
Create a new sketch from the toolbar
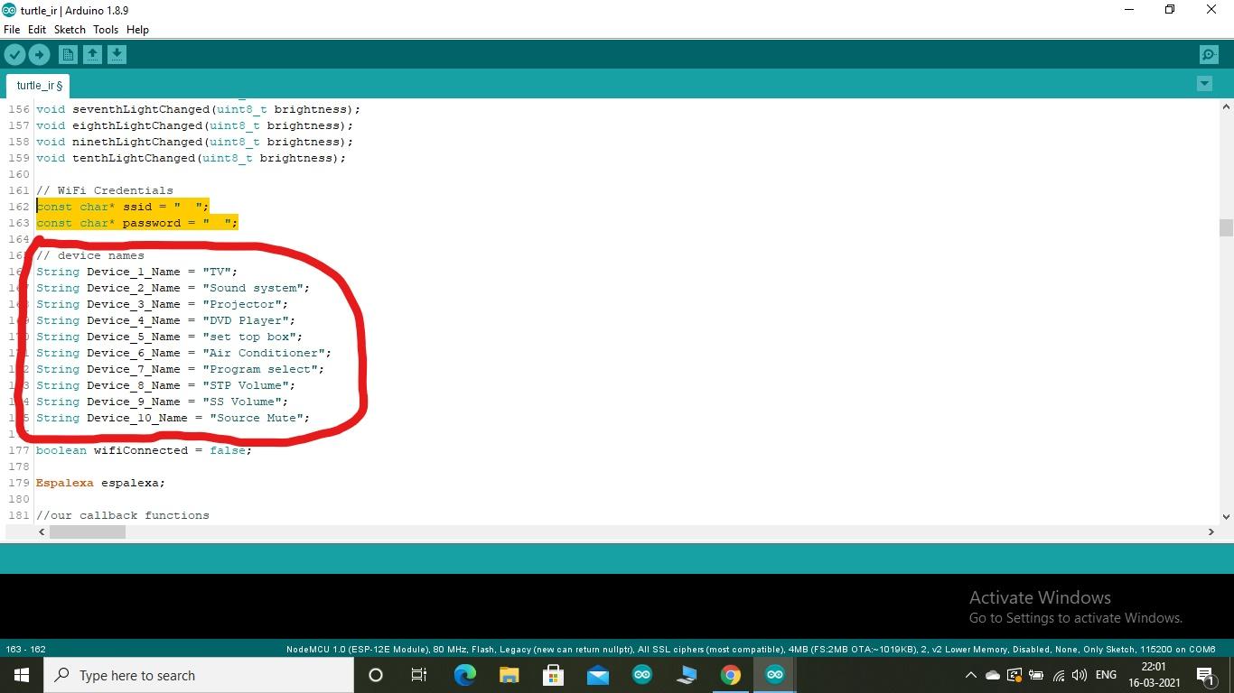coord(68,54)
